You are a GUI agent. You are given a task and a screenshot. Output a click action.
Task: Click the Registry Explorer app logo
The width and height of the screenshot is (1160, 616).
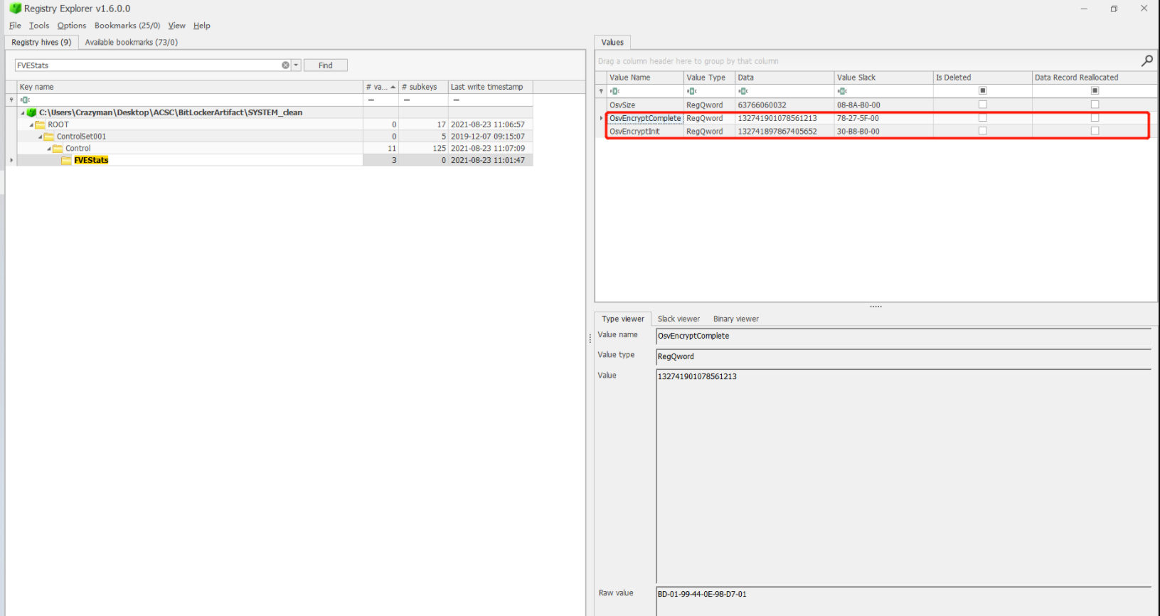[x=15, y=9]
